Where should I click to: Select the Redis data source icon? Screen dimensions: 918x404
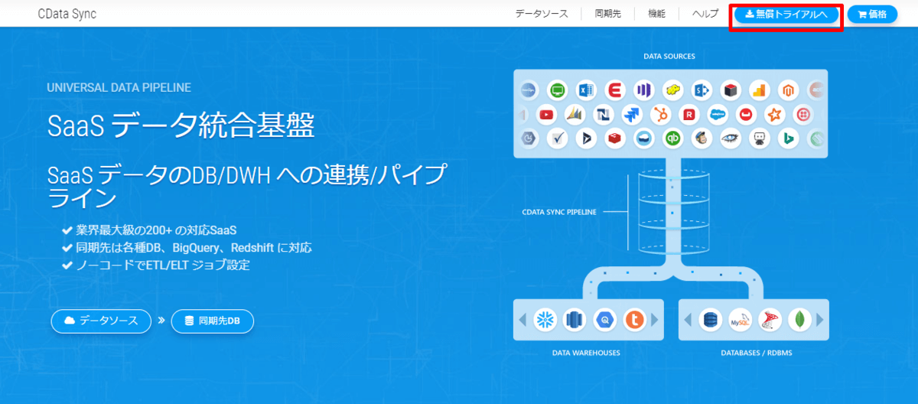[x=615, y=138]
